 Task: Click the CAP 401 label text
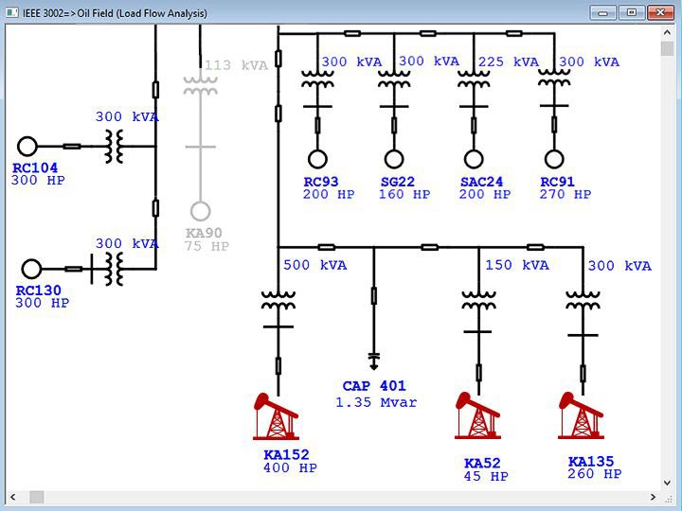click(x=374, y=386)
